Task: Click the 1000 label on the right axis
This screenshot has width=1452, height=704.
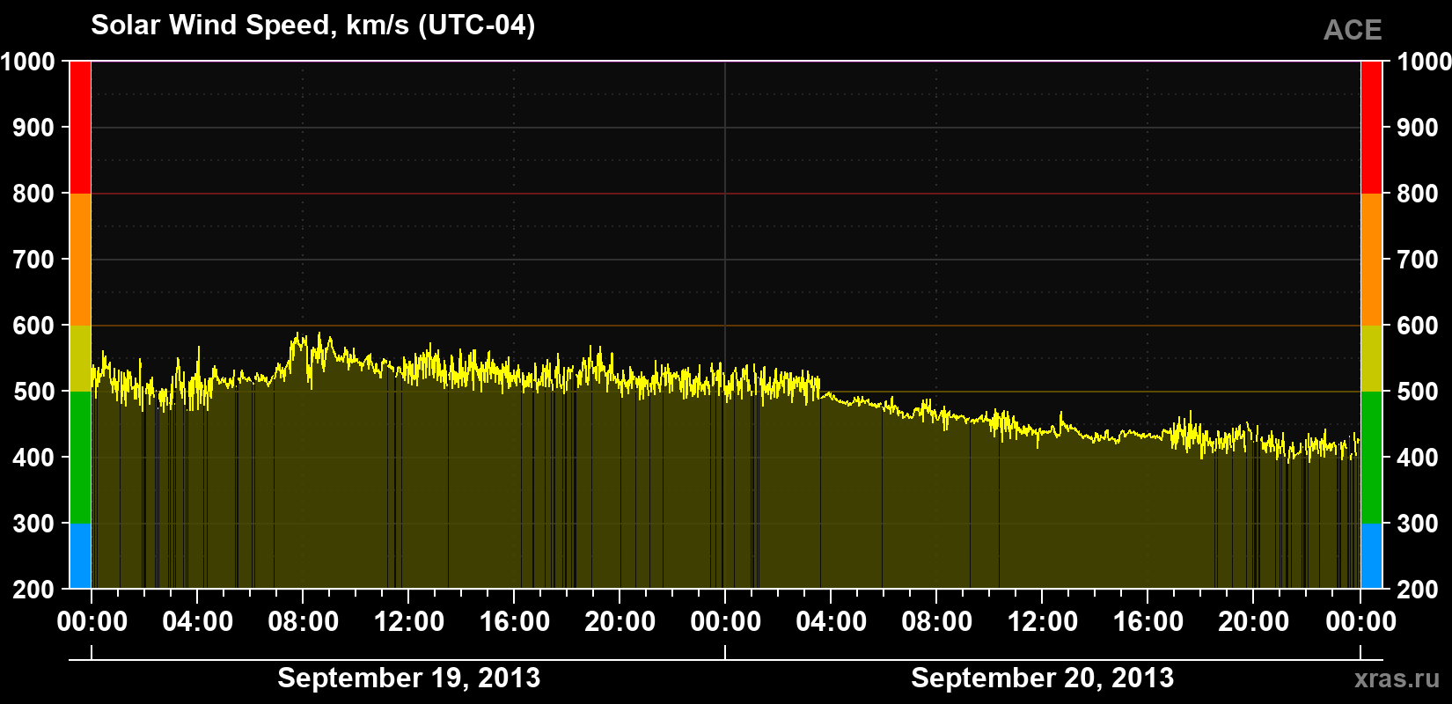Action: pos(1424,62)
